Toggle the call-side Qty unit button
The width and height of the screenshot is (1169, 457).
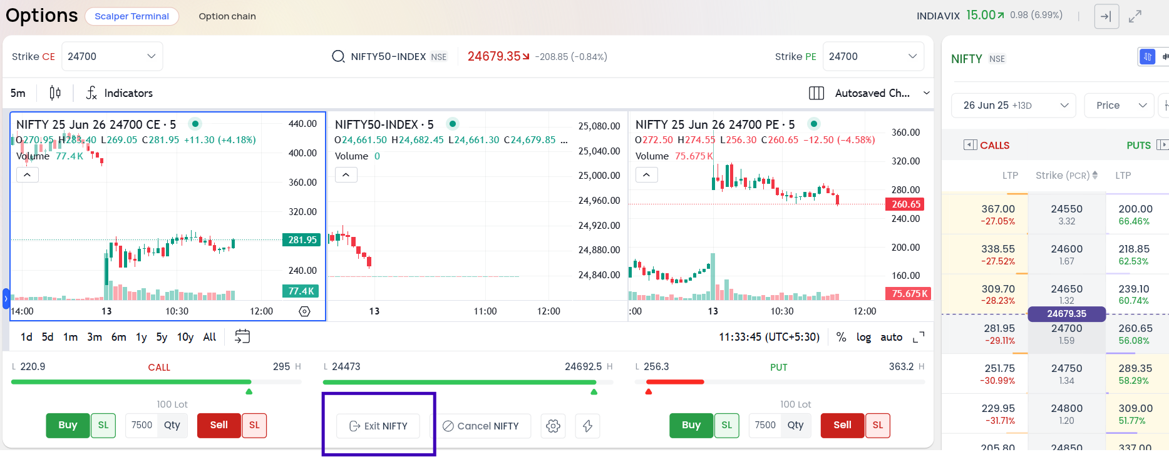(x=172, y=425)
